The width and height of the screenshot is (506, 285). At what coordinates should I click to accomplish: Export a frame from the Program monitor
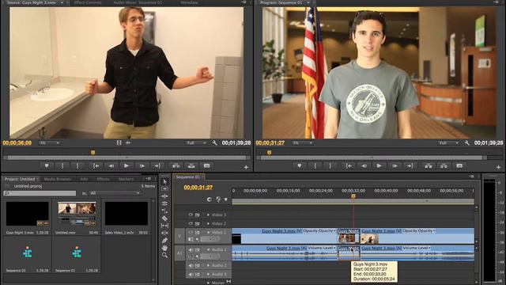(459, 165)
